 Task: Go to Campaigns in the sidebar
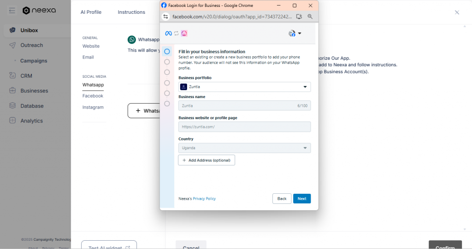click(x=34, y=61)
